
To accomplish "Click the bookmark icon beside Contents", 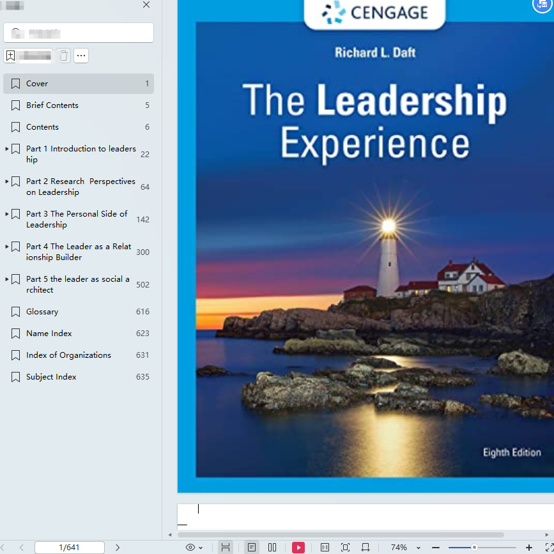I will [15, 127].
